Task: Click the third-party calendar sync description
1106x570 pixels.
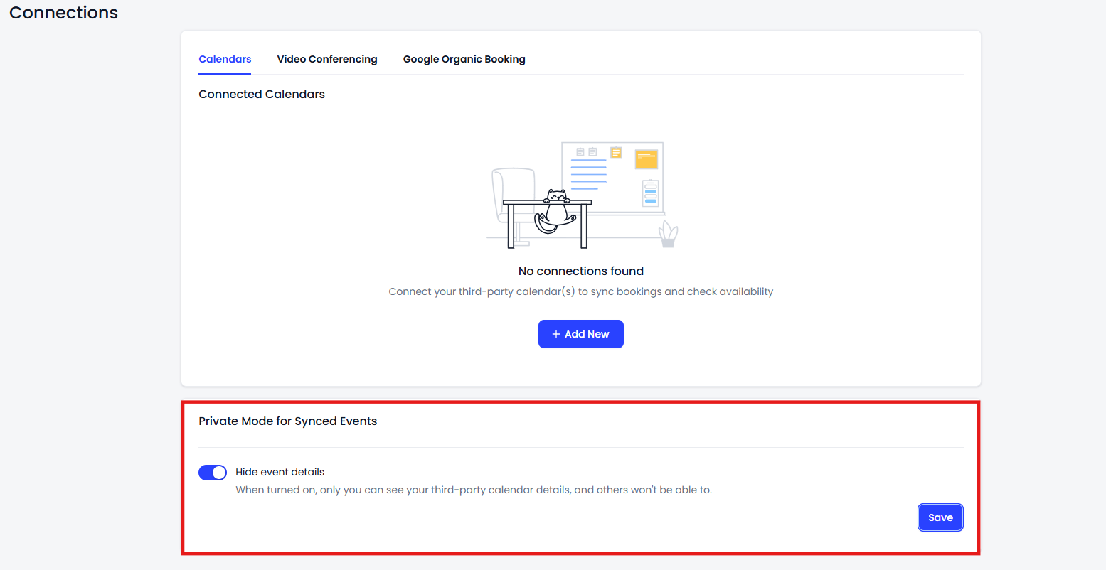Action: (580, 291)
